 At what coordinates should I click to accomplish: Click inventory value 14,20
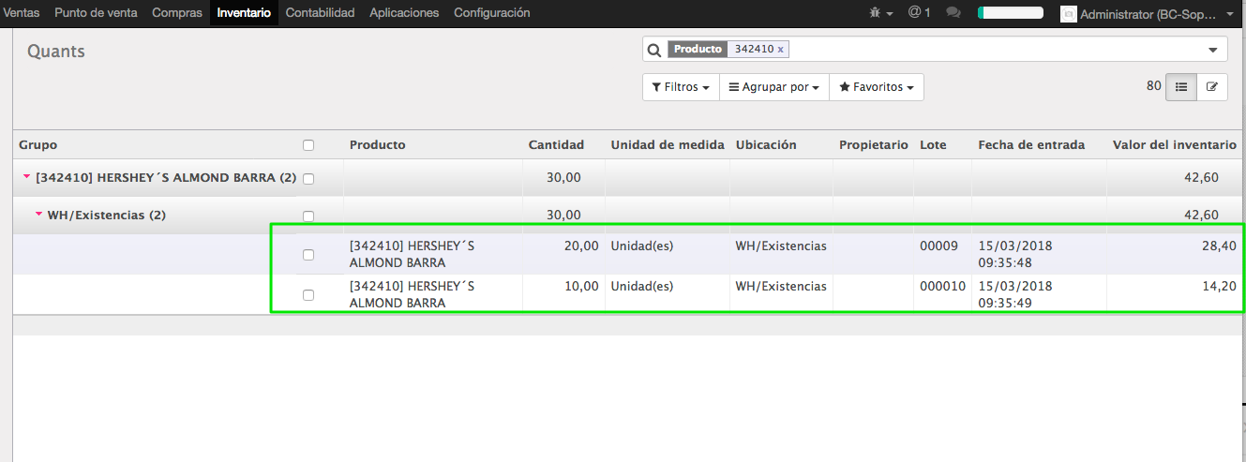[x=1219, y=287]
